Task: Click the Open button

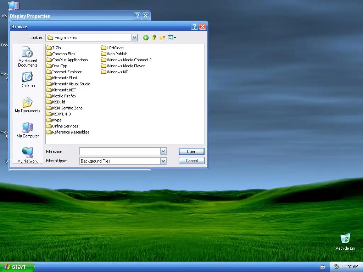Action: [x=191, y=152]
